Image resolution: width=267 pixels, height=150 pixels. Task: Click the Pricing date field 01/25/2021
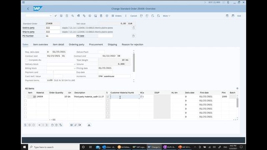click(105, 68)
